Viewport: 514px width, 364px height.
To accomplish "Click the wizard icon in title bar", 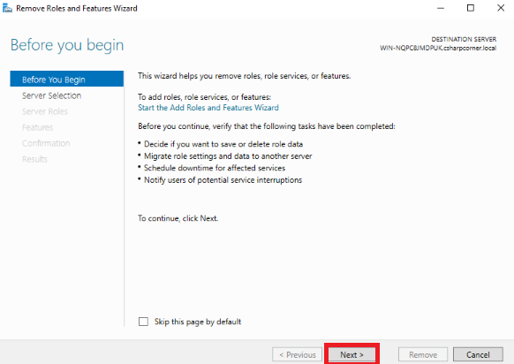I will pyautogui.click(x=7, y=8).
